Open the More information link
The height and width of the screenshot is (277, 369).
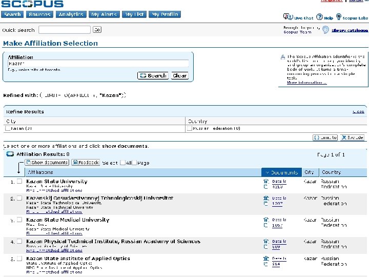pyautogui.click(x=306, y=83)
